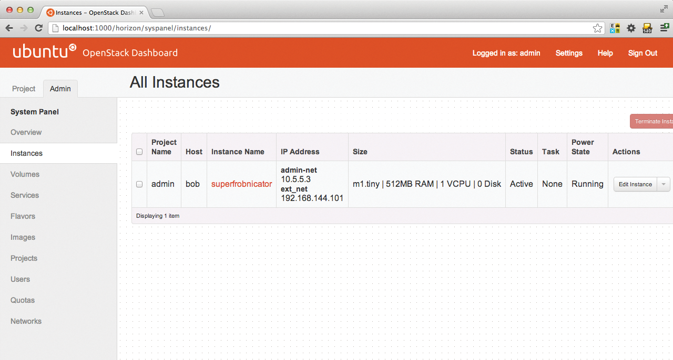Viewport: 673px width, 360px height.
Task: Open the yellow sab extension icon
Action: pyautogui.click(x=647, y=28)
